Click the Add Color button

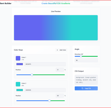61,50
